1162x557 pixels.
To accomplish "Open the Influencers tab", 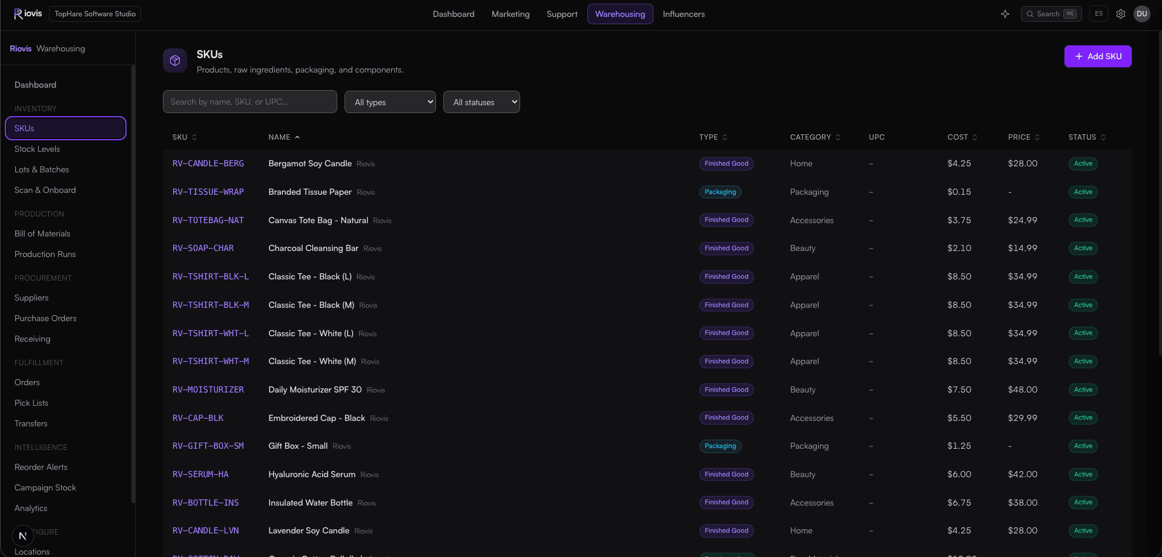I will click(684, 14).
